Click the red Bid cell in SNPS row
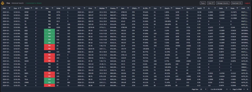Image resolution: width=252 pixels, height=92 pixels. (x=49, y=73)
